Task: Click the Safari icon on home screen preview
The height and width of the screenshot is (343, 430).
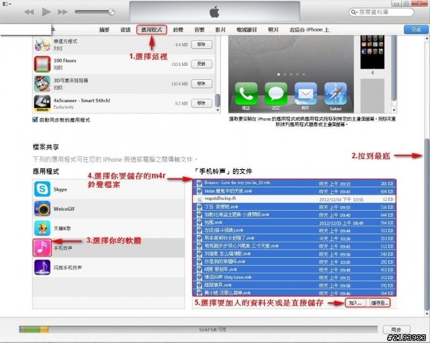Action: [x=335, y=94]
